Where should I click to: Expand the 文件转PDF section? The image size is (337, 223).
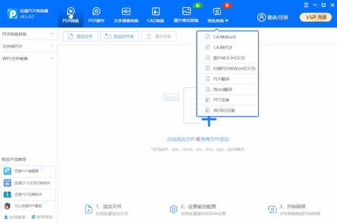[28, 46]
